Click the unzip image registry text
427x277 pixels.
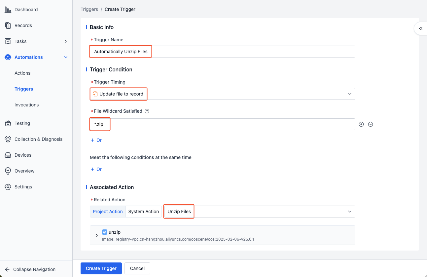pyautogui.click(x=178, y=239)
